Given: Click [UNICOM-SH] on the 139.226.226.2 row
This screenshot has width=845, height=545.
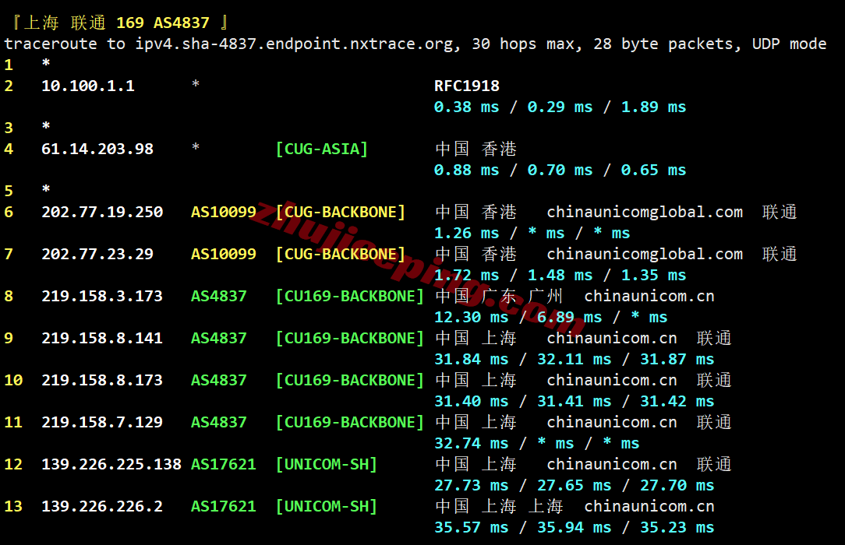Looking at the screenshot, I should 326,506.
